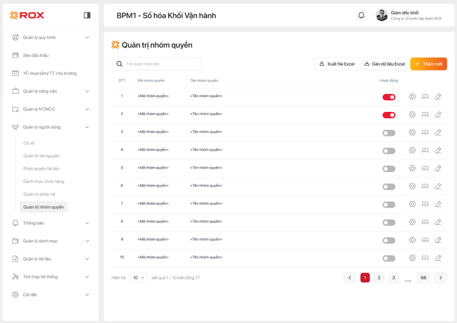Disable the active toggle for row 1

[389, 97]
